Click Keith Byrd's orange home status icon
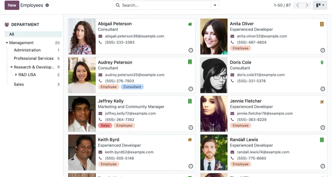Image resolution: width=332 pixels, height=177 pixels. pos(190,140)
